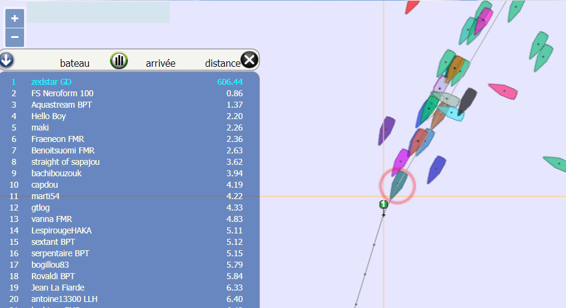Select the teal boat inside the red circle
The width and height of the screenshot is (566, 308).
click(397, 185)
